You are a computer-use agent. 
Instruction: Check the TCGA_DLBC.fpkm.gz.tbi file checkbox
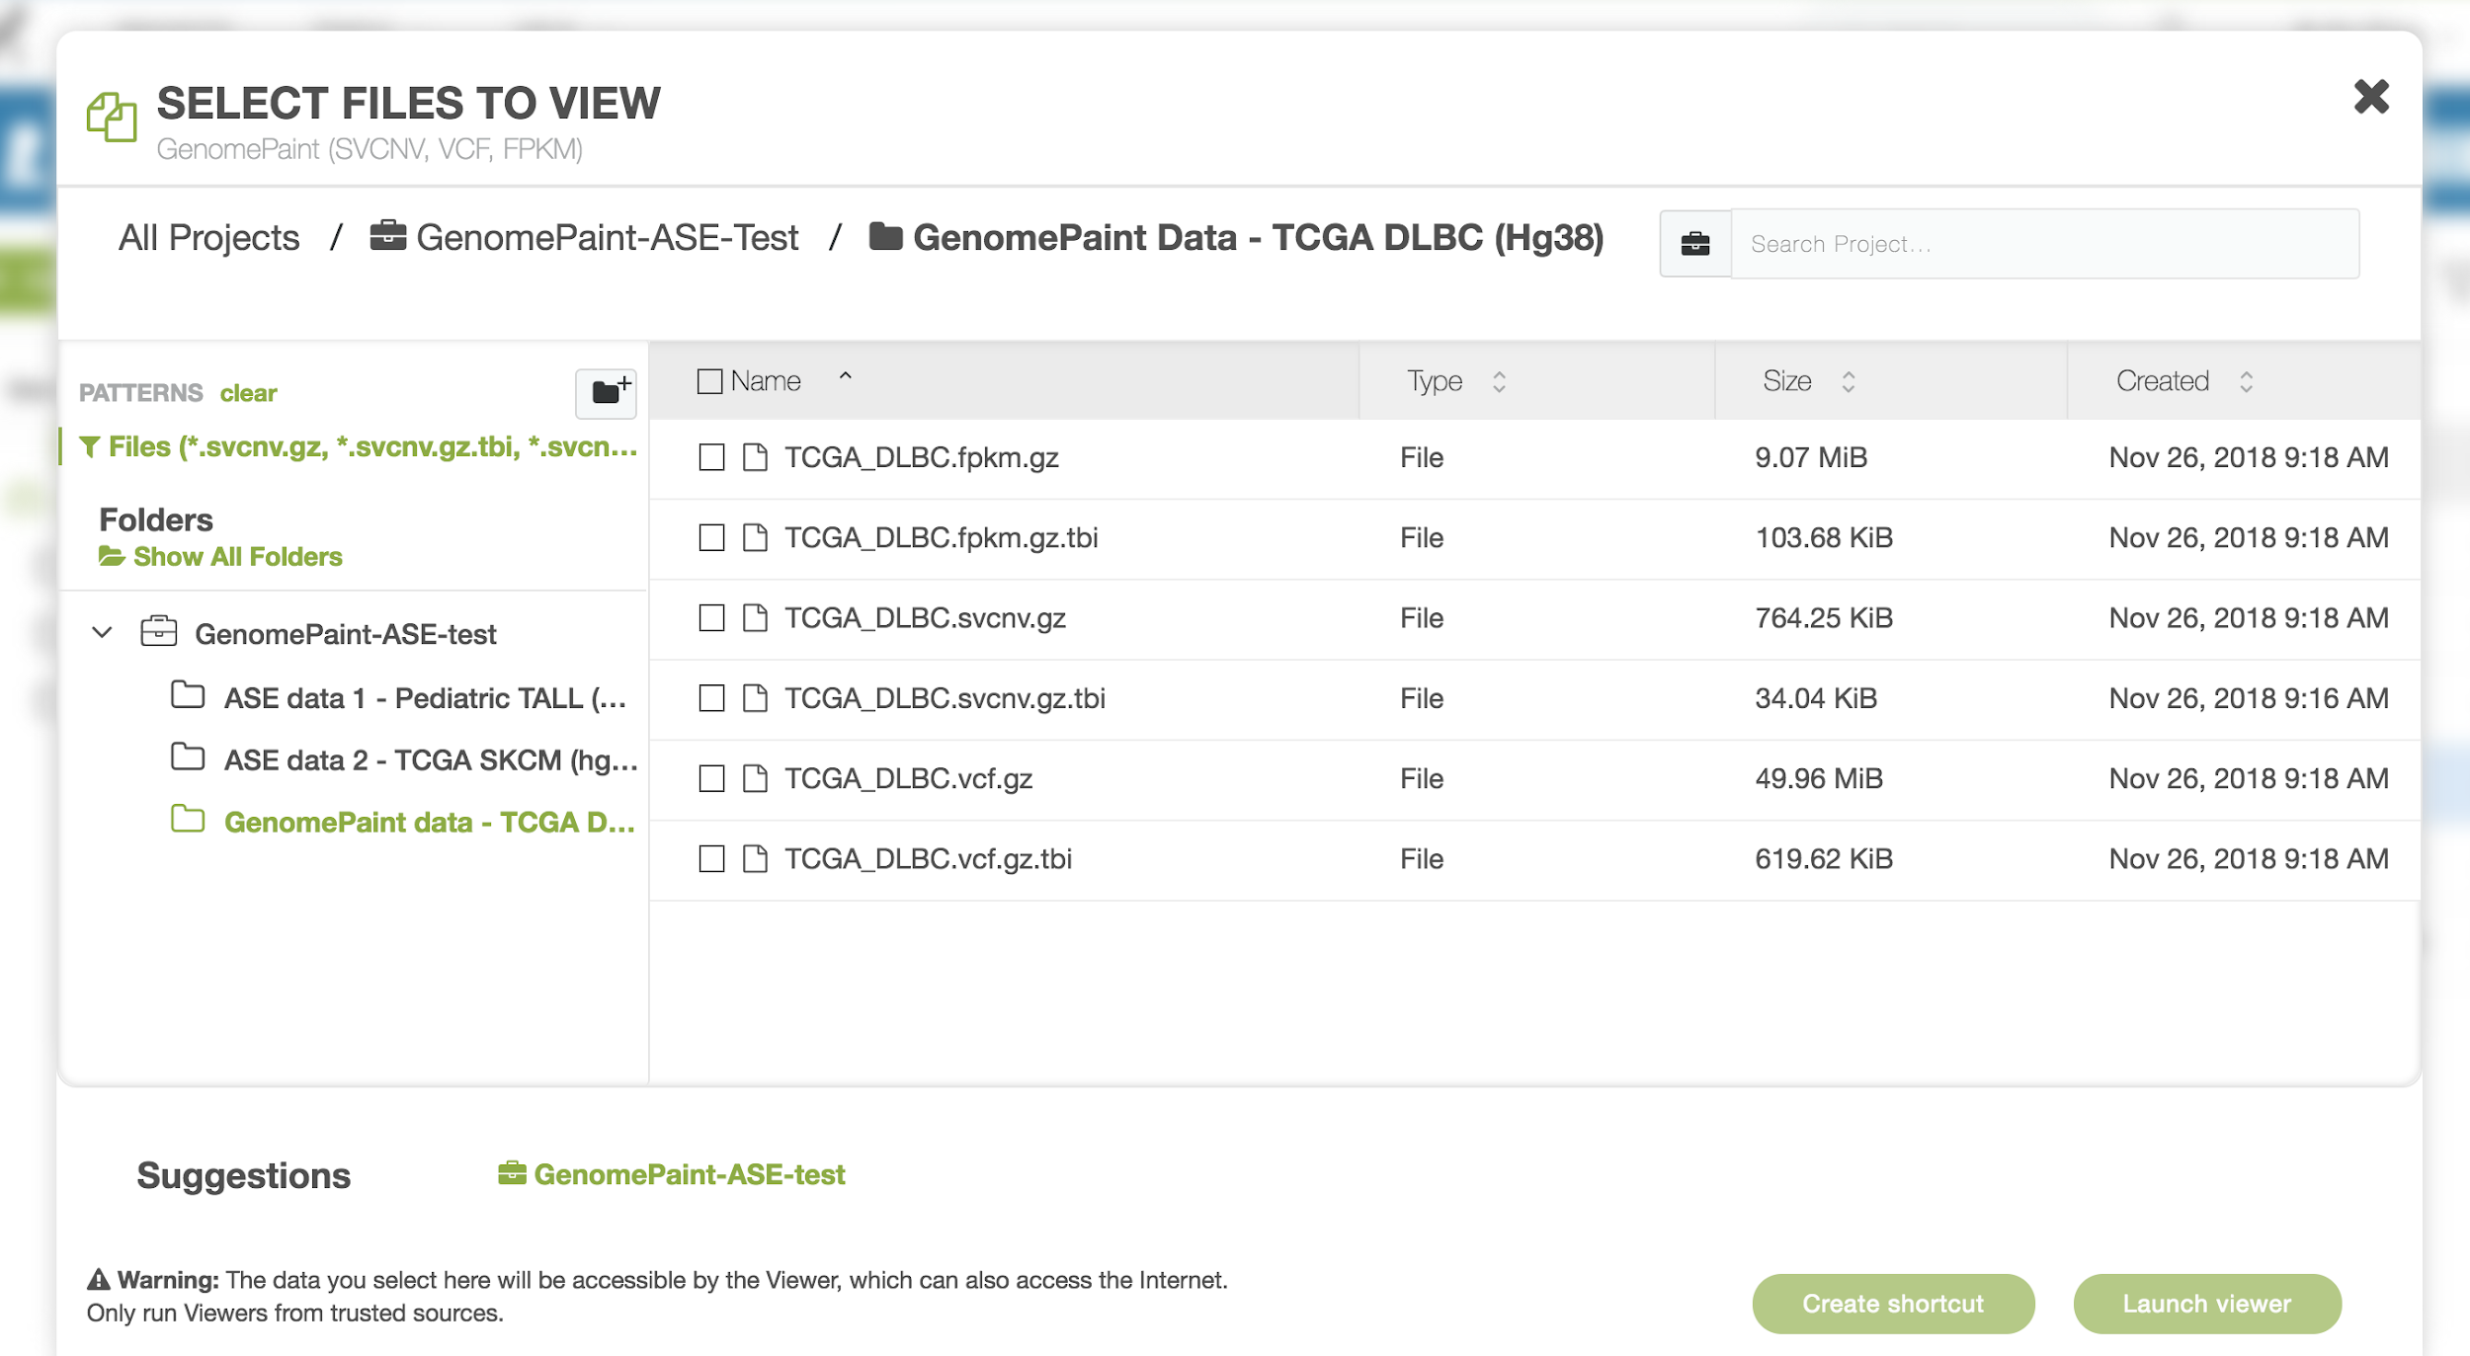pyautogui.click(x=711, y=537)
